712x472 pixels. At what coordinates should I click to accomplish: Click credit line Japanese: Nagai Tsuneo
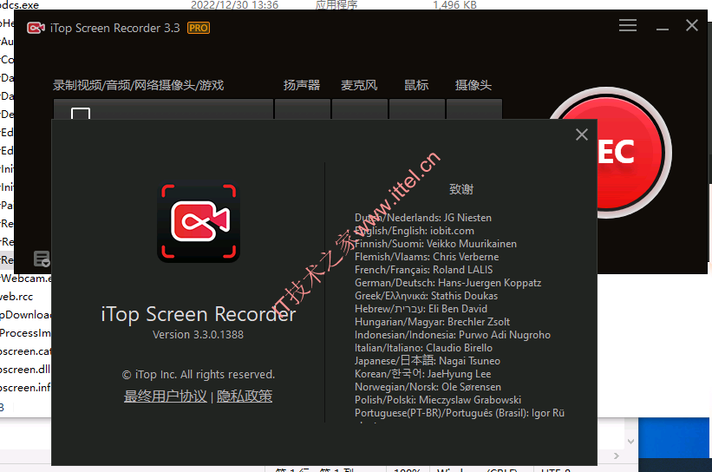(428, 361)
